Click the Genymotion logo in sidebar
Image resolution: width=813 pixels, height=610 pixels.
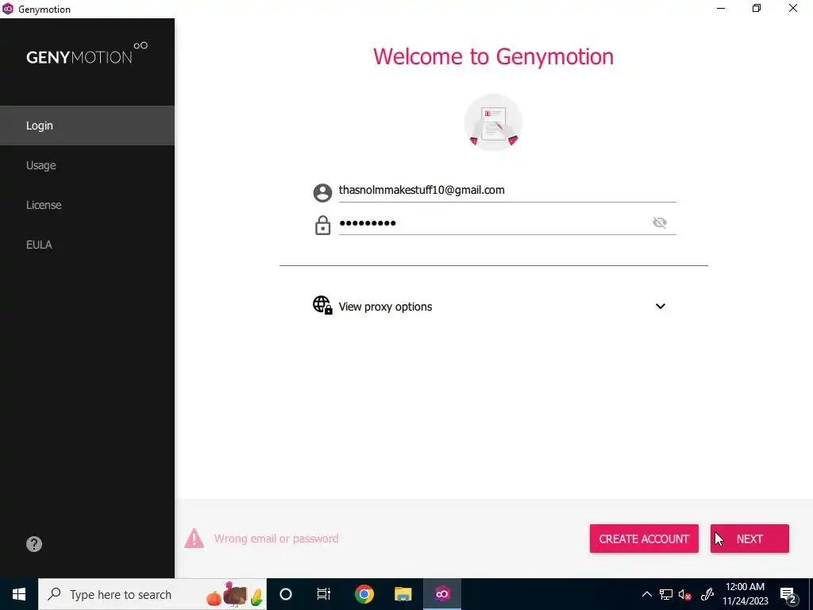(87, 53)
